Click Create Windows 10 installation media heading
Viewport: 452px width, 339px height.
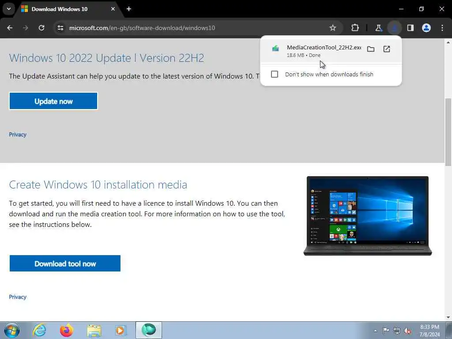coord(98,185)
